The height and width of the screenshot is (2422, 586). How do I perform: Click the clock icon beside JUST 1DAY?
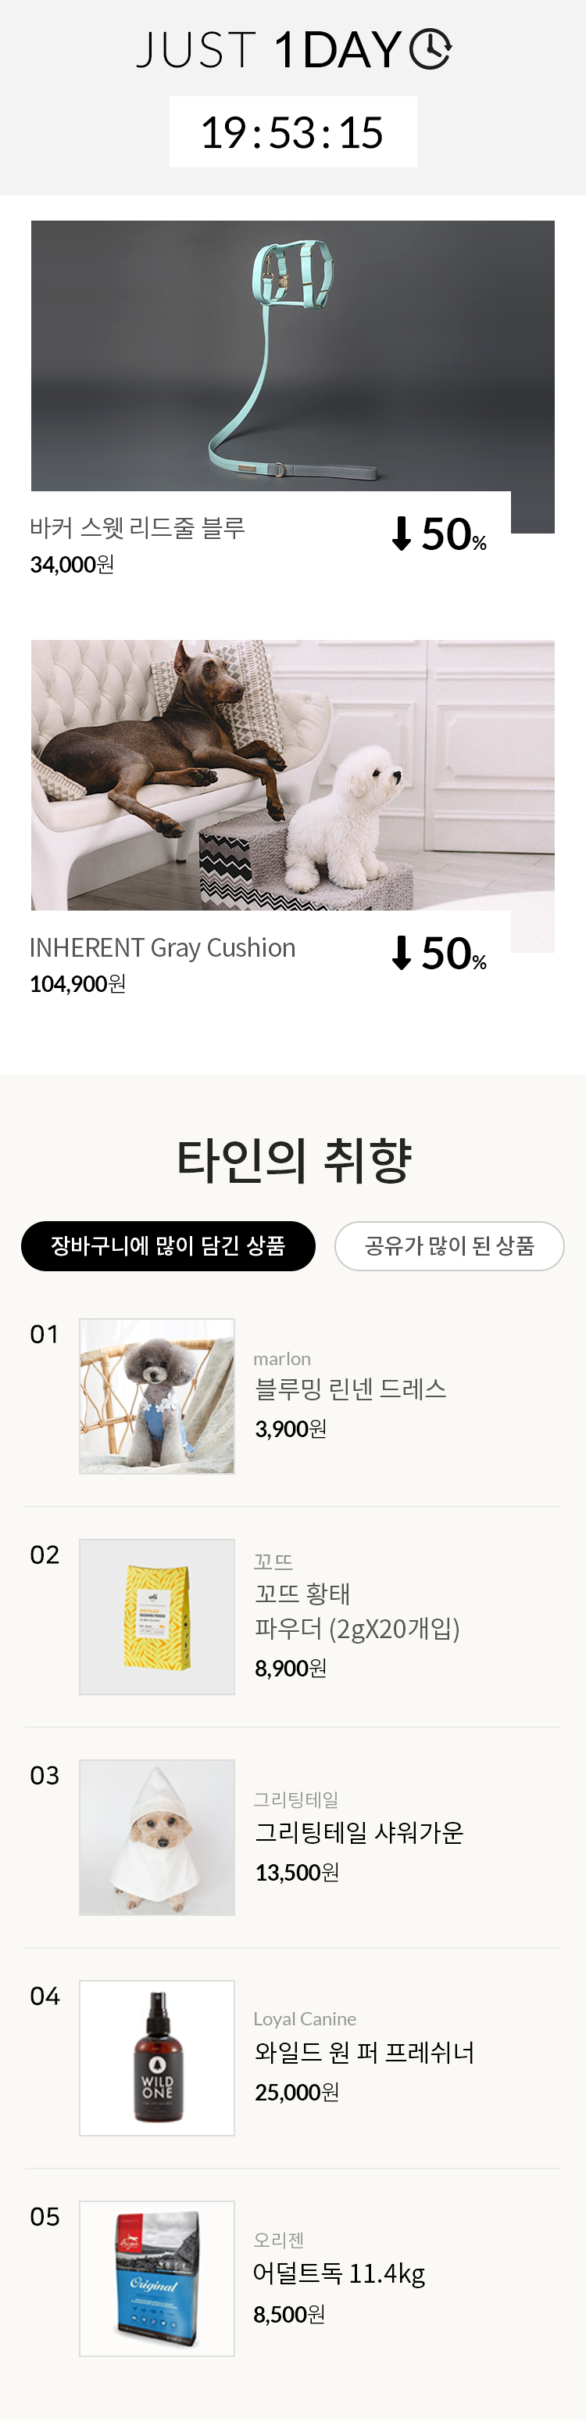coord(431,49)
